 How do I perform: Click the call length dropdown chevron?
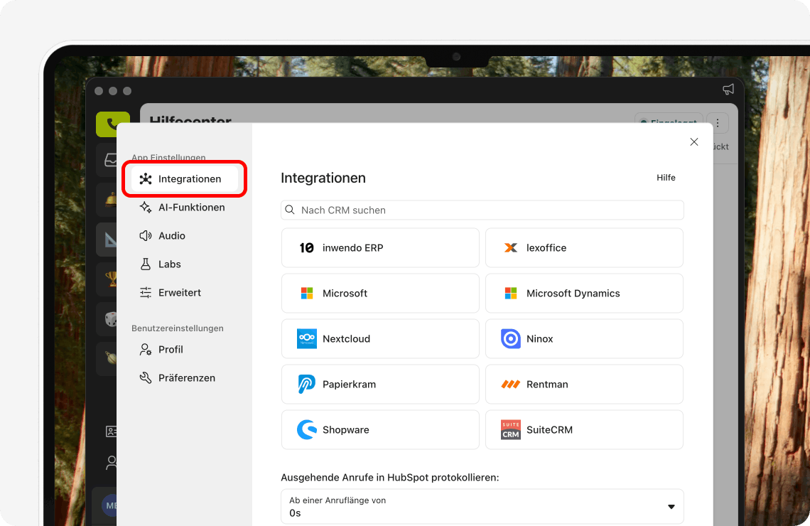coord(671,506)
